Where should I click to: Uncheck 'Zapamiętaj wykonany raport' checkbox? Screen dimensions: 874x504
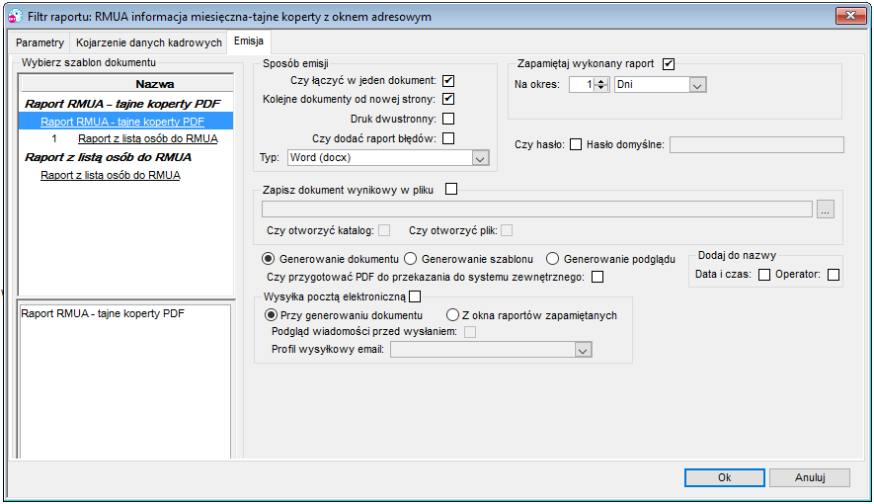coord(669,64)
